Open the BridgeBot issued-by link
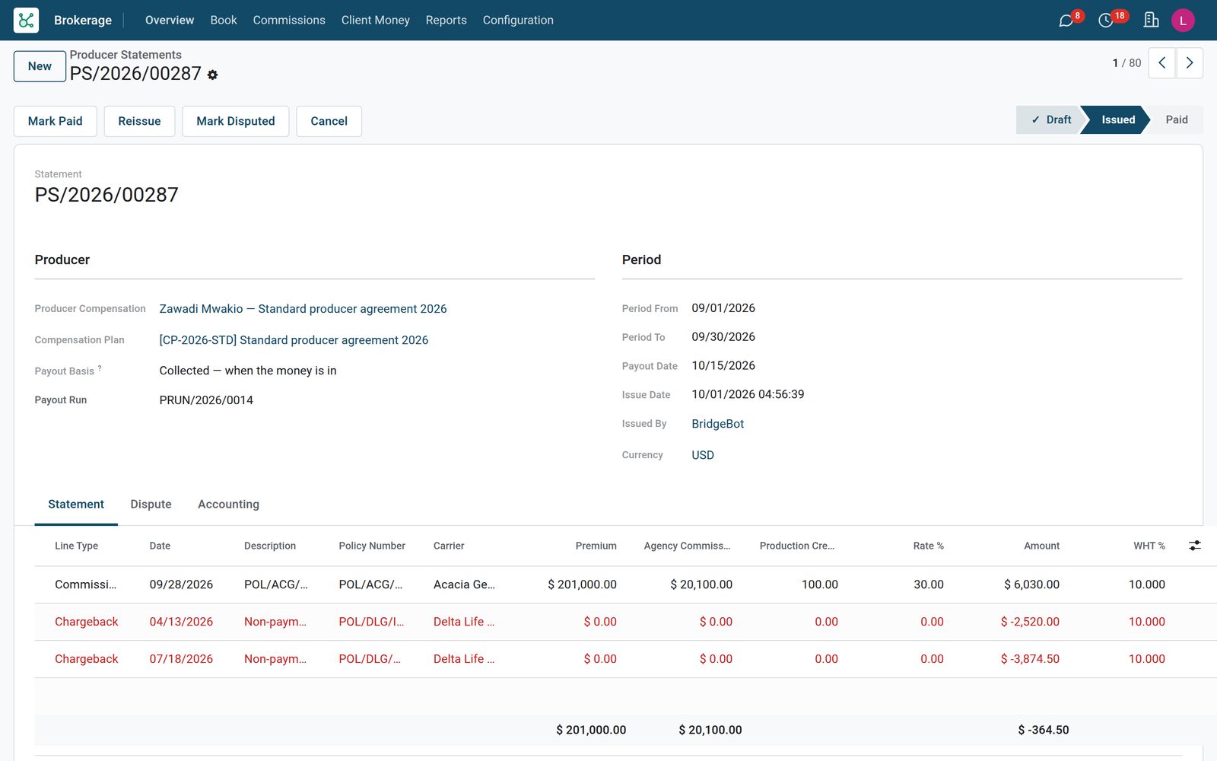This screenshot has width=1217, height=761. (717, 424)
